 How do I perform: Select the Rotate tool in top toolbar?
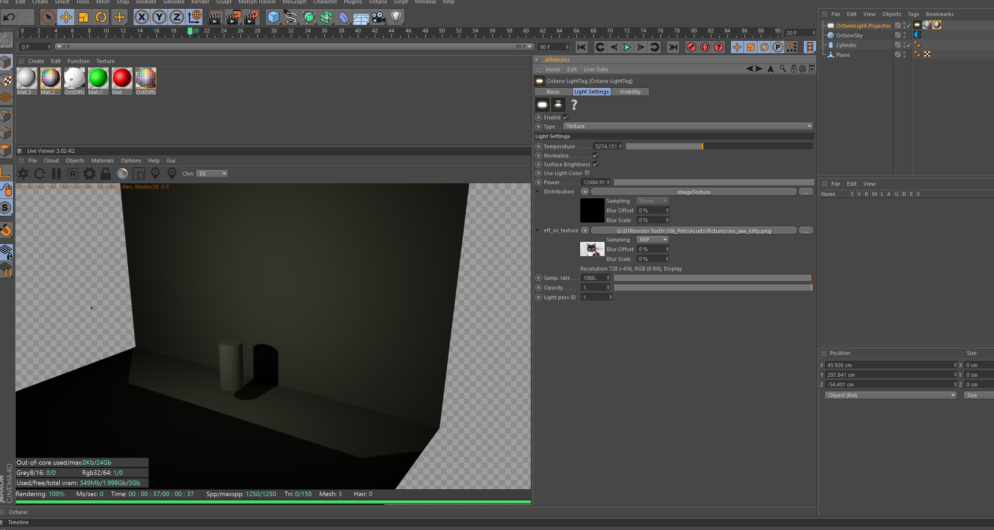coord(101,17)
